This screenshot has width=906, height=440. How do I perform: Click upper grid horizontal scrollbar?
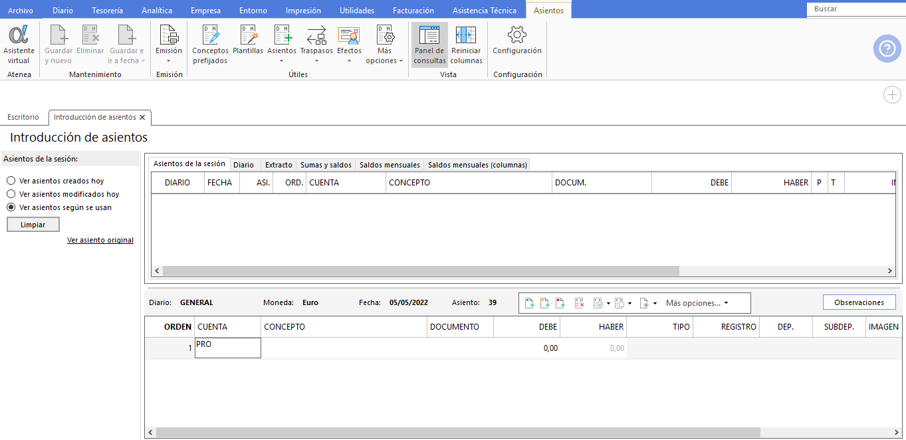421,271
